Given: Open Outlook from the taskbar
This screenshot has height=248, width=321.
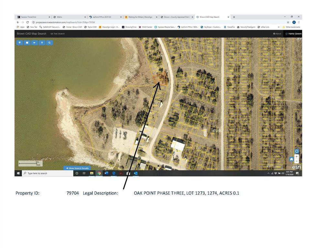Looking at the screenshot, I should pos(135,173).
